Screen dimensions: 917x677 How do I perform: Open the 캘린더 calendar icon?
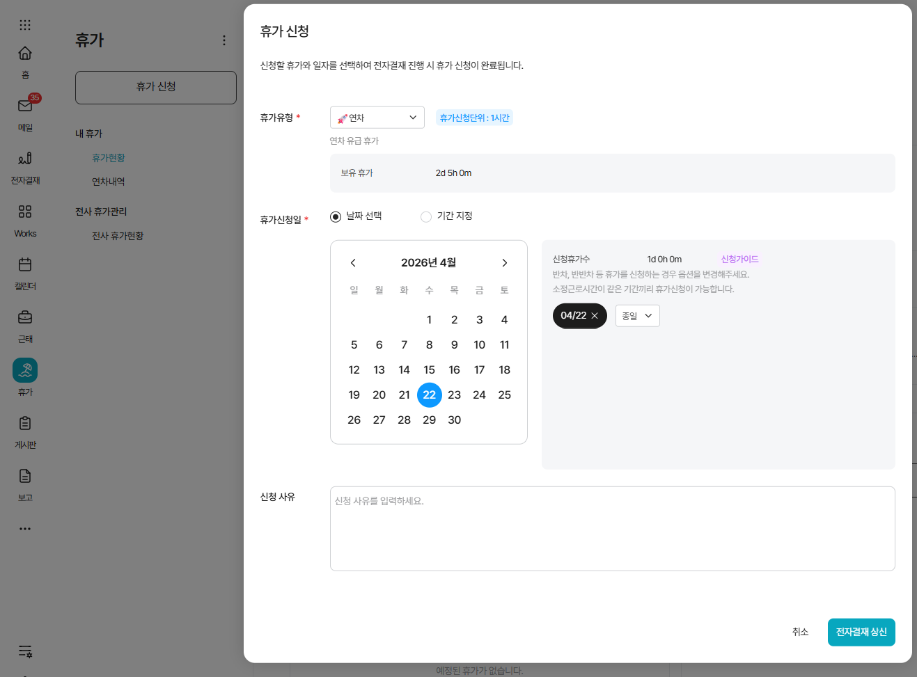coord(25,264)
